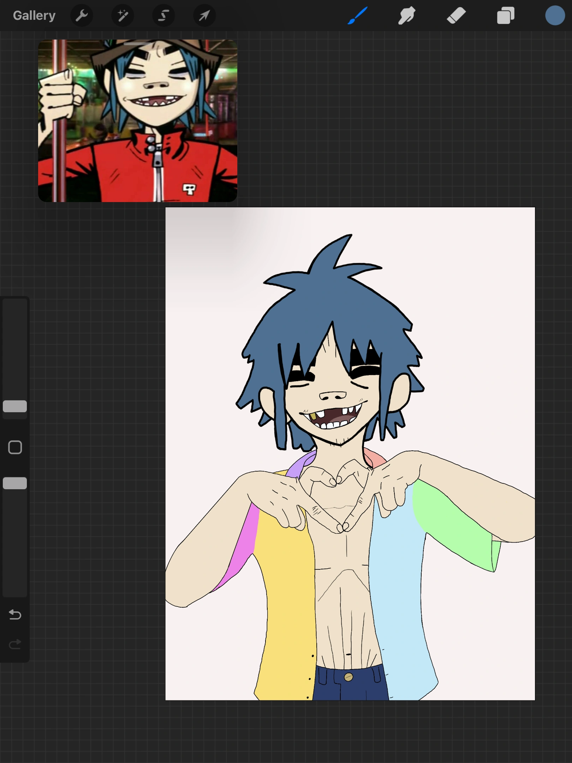Open the Selection tool

click(163, 15)
